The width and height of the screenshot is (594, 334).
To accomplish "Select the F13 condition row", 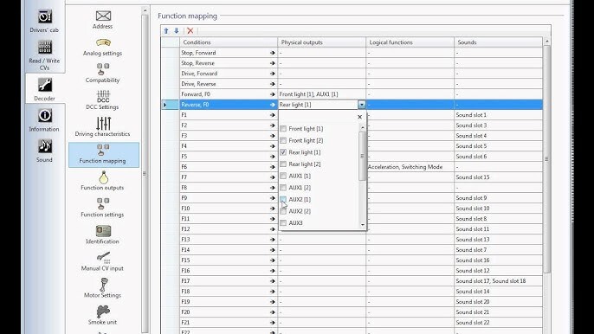I will pyautogui.click(x=229, y=240).
